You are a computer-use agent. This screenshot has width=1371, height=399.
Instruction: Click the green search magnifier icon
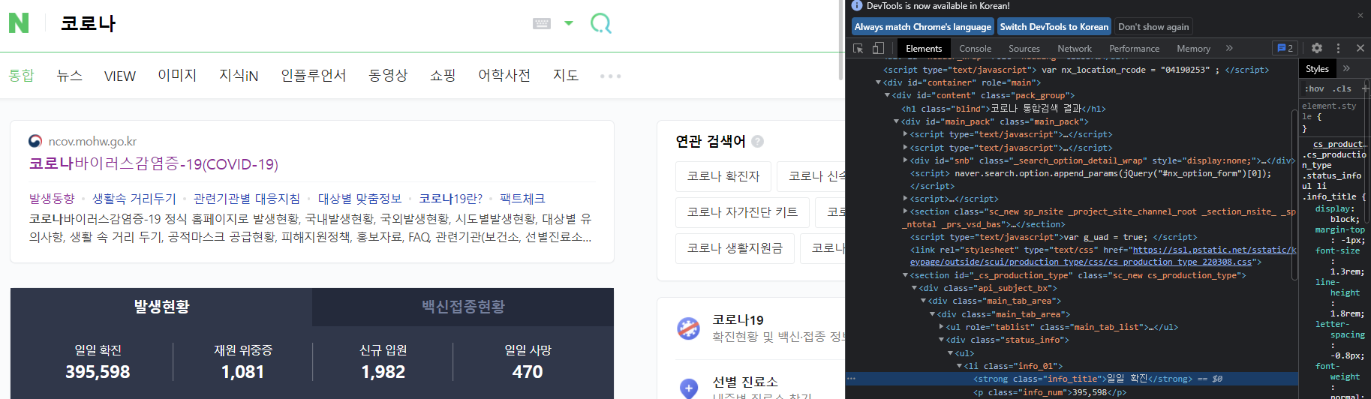point(601,23)
